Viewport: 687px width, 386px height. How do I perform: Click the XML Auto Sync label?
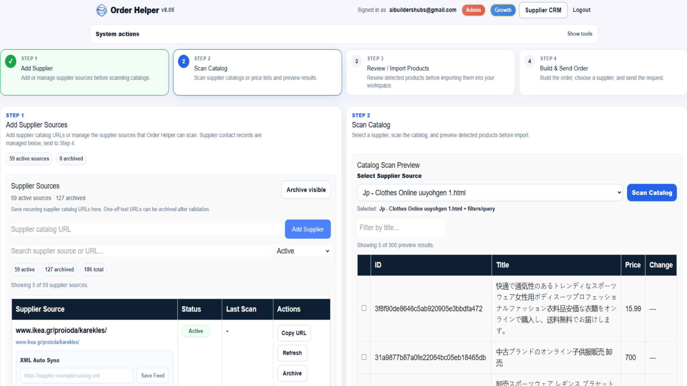40,360
